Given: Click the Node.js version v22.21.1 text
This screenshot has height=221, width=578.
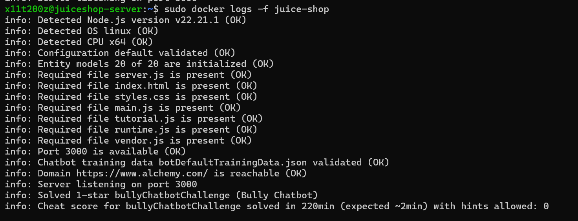Looking at the screenshot, I should tap(197, 20).
